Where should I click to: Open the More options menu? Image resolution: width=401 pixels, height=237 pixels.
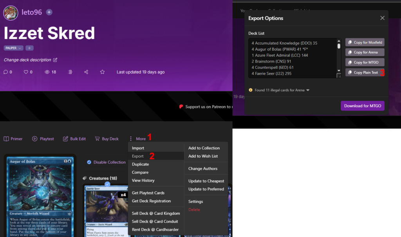point(137,139)
